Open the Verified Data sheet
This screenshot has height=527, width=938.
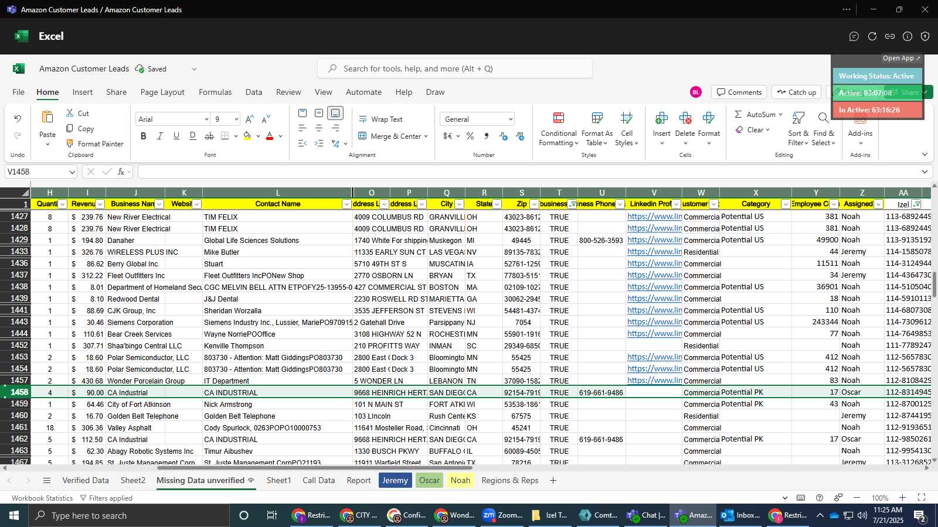click(x=86, y=480)
